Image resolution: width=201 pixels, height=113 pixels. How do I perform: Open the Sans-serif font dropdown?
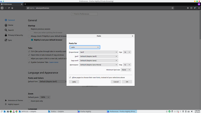point(99,61)
